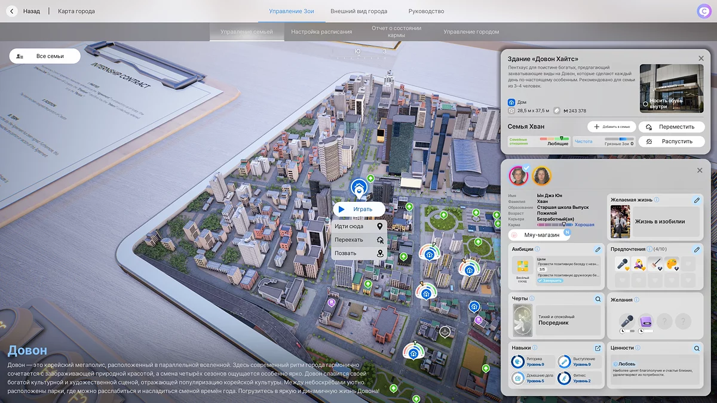Show info icon next to Навыки
The image size is (717, 403).
pyautogui.click(x=535, y=347)
